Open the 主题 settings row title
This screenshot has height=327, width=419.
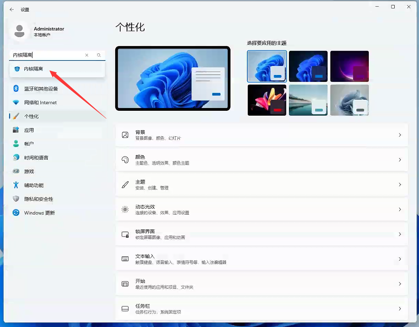(x=140, y=182)
